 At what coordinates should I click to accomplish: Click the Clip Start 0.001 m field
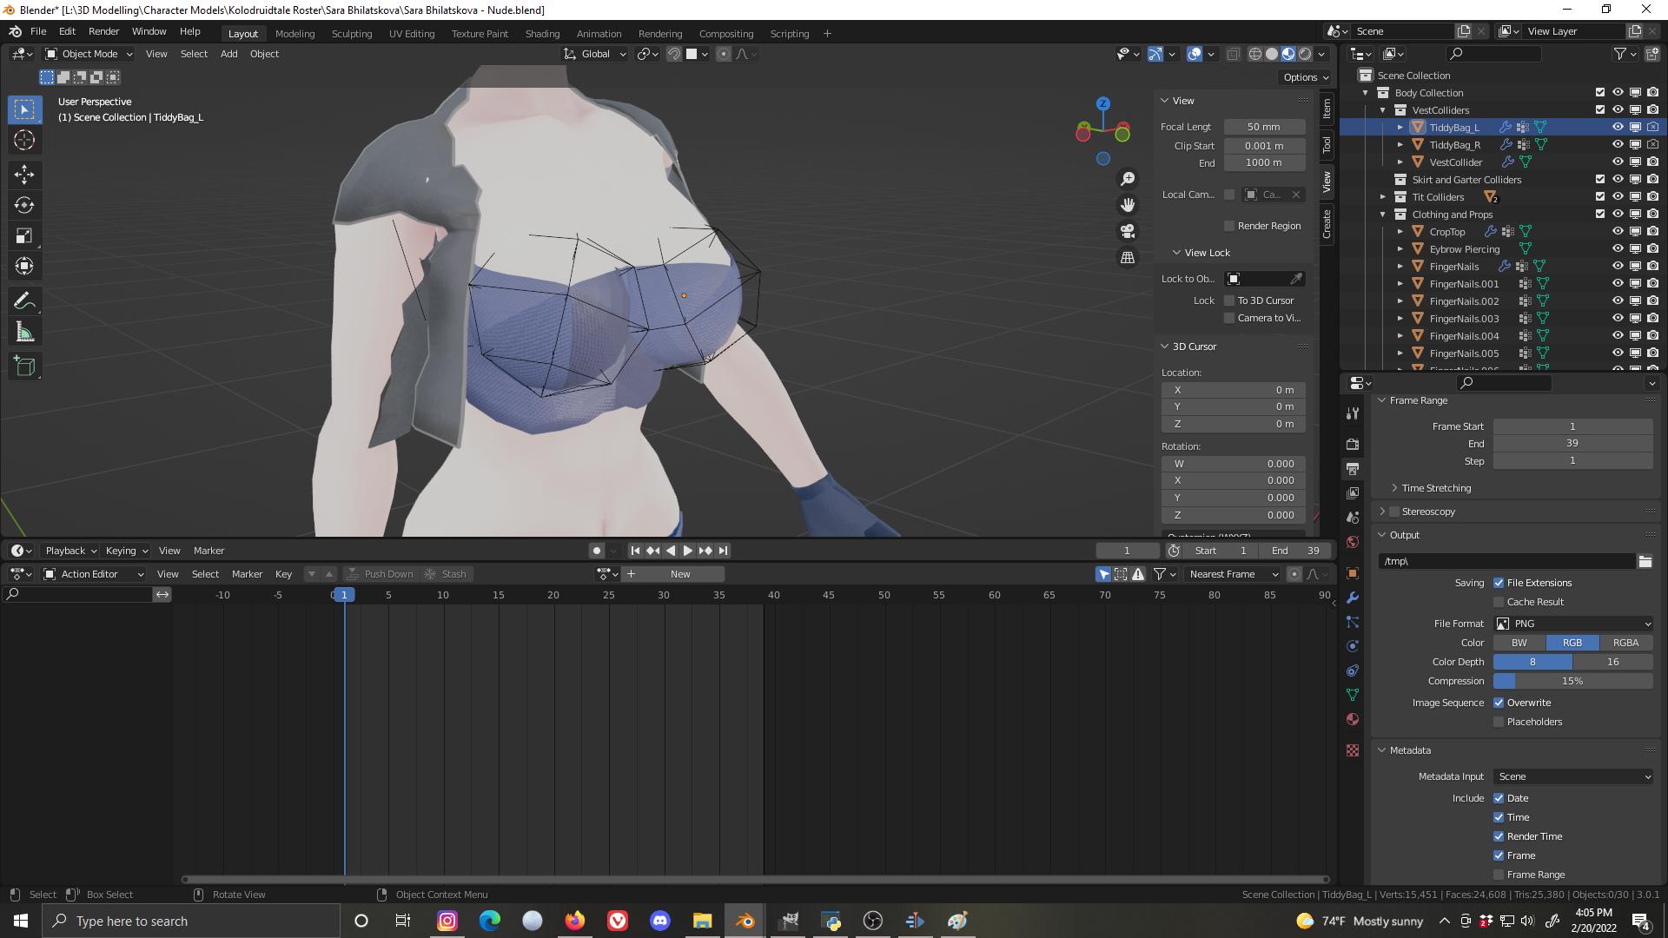click(x=1264, y=146)
